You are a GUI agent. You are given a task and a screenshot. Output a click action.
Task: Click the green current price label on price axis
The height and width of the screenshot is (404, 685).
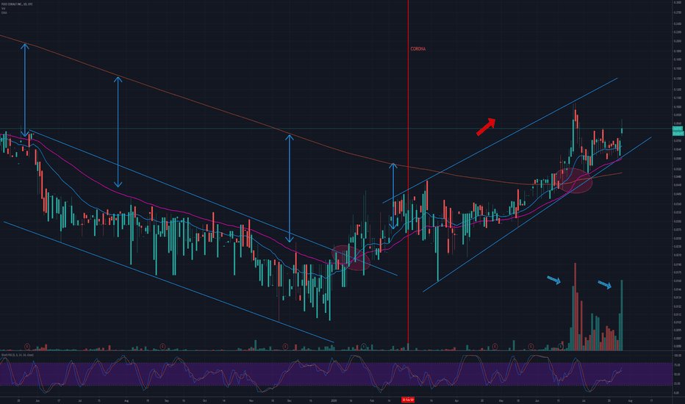click(678, 129)
